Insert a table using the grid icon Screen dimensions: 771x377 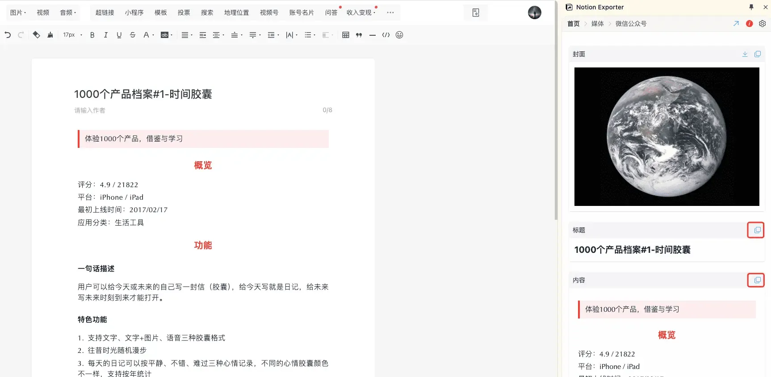[346, 35]
